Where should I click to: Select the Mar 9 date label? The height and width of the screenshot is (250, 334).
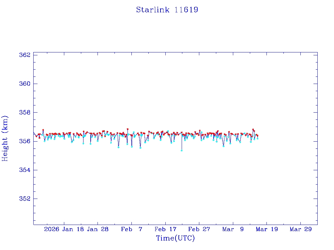(x=233, y=229)
